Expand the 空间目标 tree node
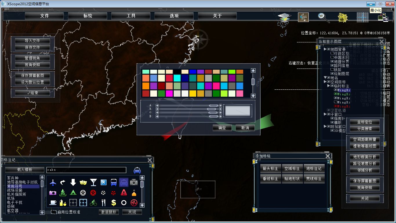Image resolution: width=396 pixels, height=223 pixels. click(x=325, y=82)
